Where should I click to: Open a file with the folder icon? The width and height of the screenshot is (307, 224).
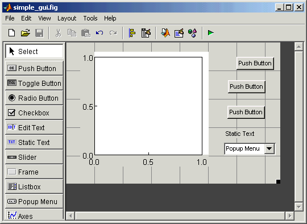point(26,33)
